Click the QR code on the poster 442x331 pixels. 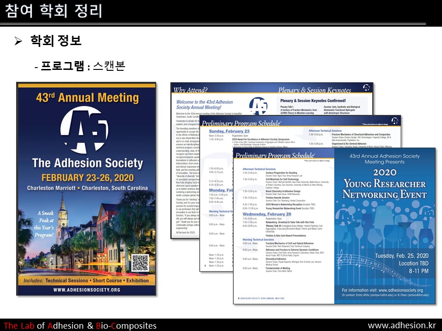pos(140,263)
